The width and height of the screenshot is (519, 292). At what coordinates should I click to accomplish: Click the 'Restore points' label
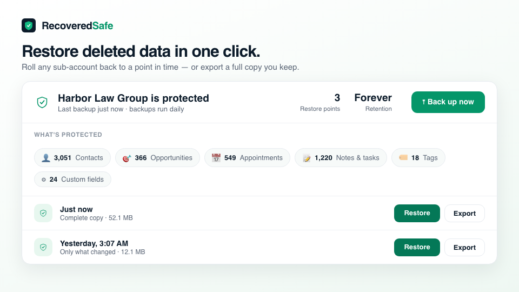pyautogui.click(x=320, y=109)
